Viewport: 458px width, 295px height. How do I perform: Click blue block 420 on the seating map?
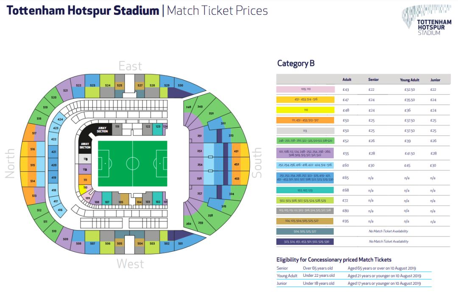[x=53, y=165]
